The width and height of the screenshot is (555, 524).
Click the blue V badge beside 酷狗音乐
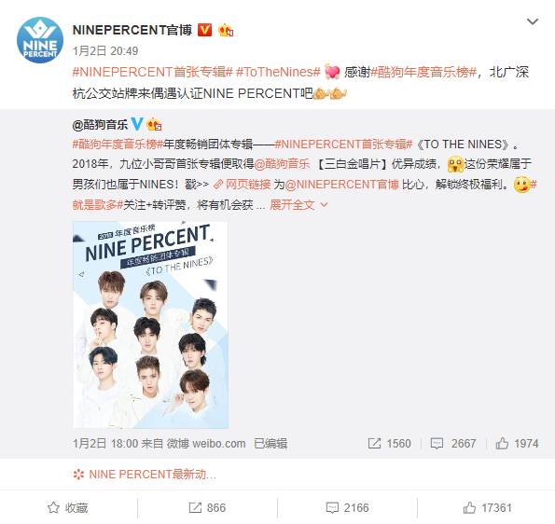pos(137,124)
